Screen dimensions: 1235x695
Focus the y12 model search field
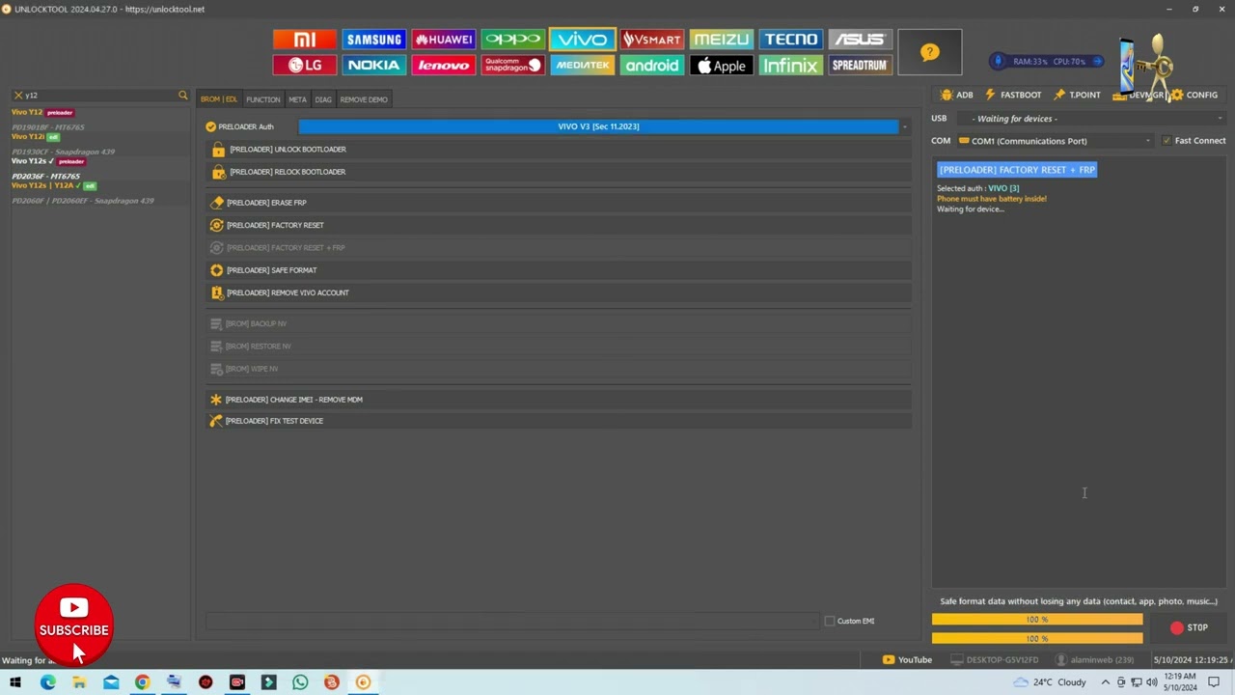(99, 95)
